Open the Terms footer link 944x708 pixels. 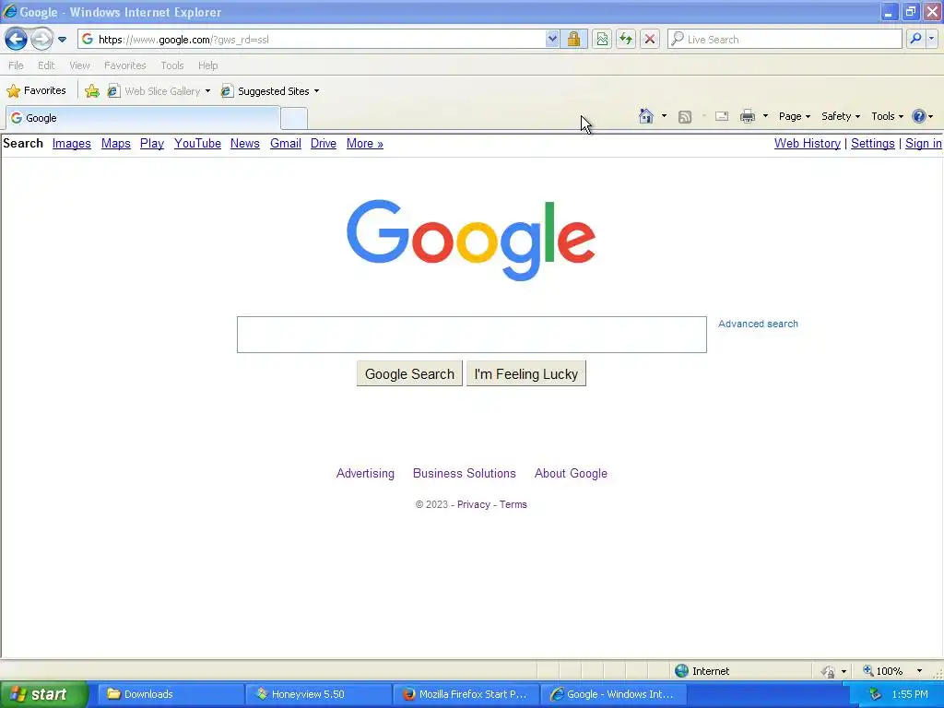pyautogui.click(x=513, y=504)
